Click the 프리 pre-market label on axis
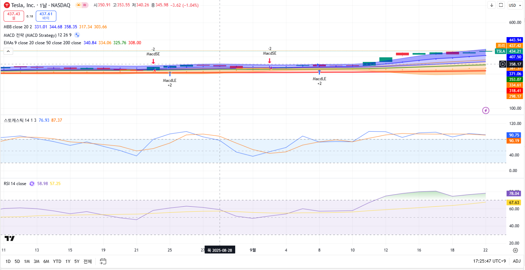This screenshot has height=270, width=525. coord(501,46)
